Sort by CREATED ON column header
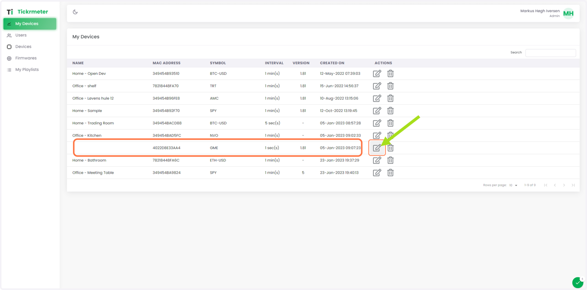The height and width of the screenshot is (290, 587). [x=332, y=63]
